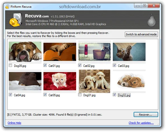Untick the Dog02.jpg checkbox

[114, 95]
